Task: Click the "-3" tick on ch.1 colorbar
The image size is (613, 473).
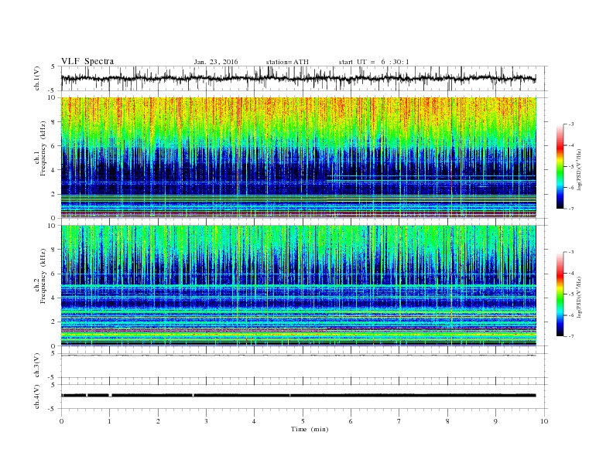Action: pyautogui.click(x=571, y=124)
